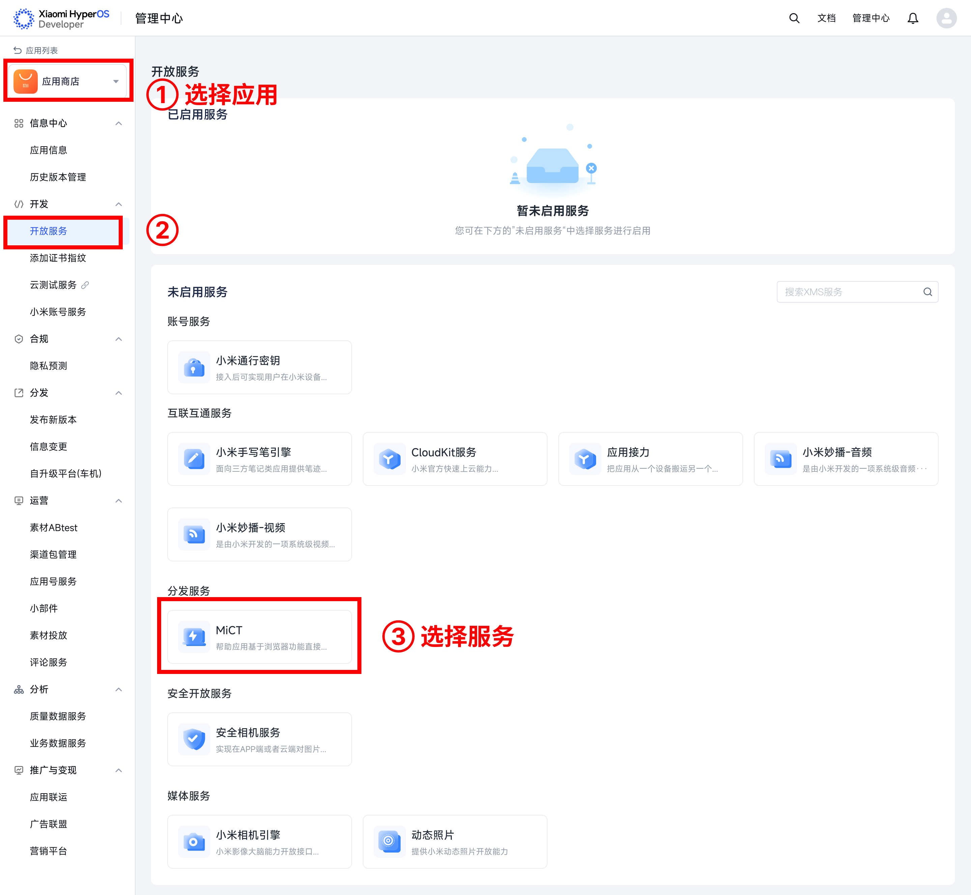Click the 文档 link in header
Image resolution: width=971 pixels, height=895 pixels.
point(827,19)
